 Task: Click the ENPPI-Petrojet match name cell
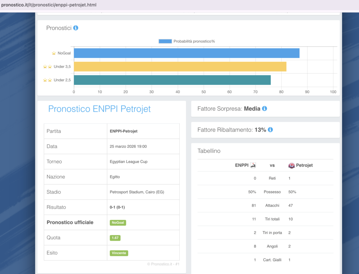pyautogui.click(x=123, y=131)
